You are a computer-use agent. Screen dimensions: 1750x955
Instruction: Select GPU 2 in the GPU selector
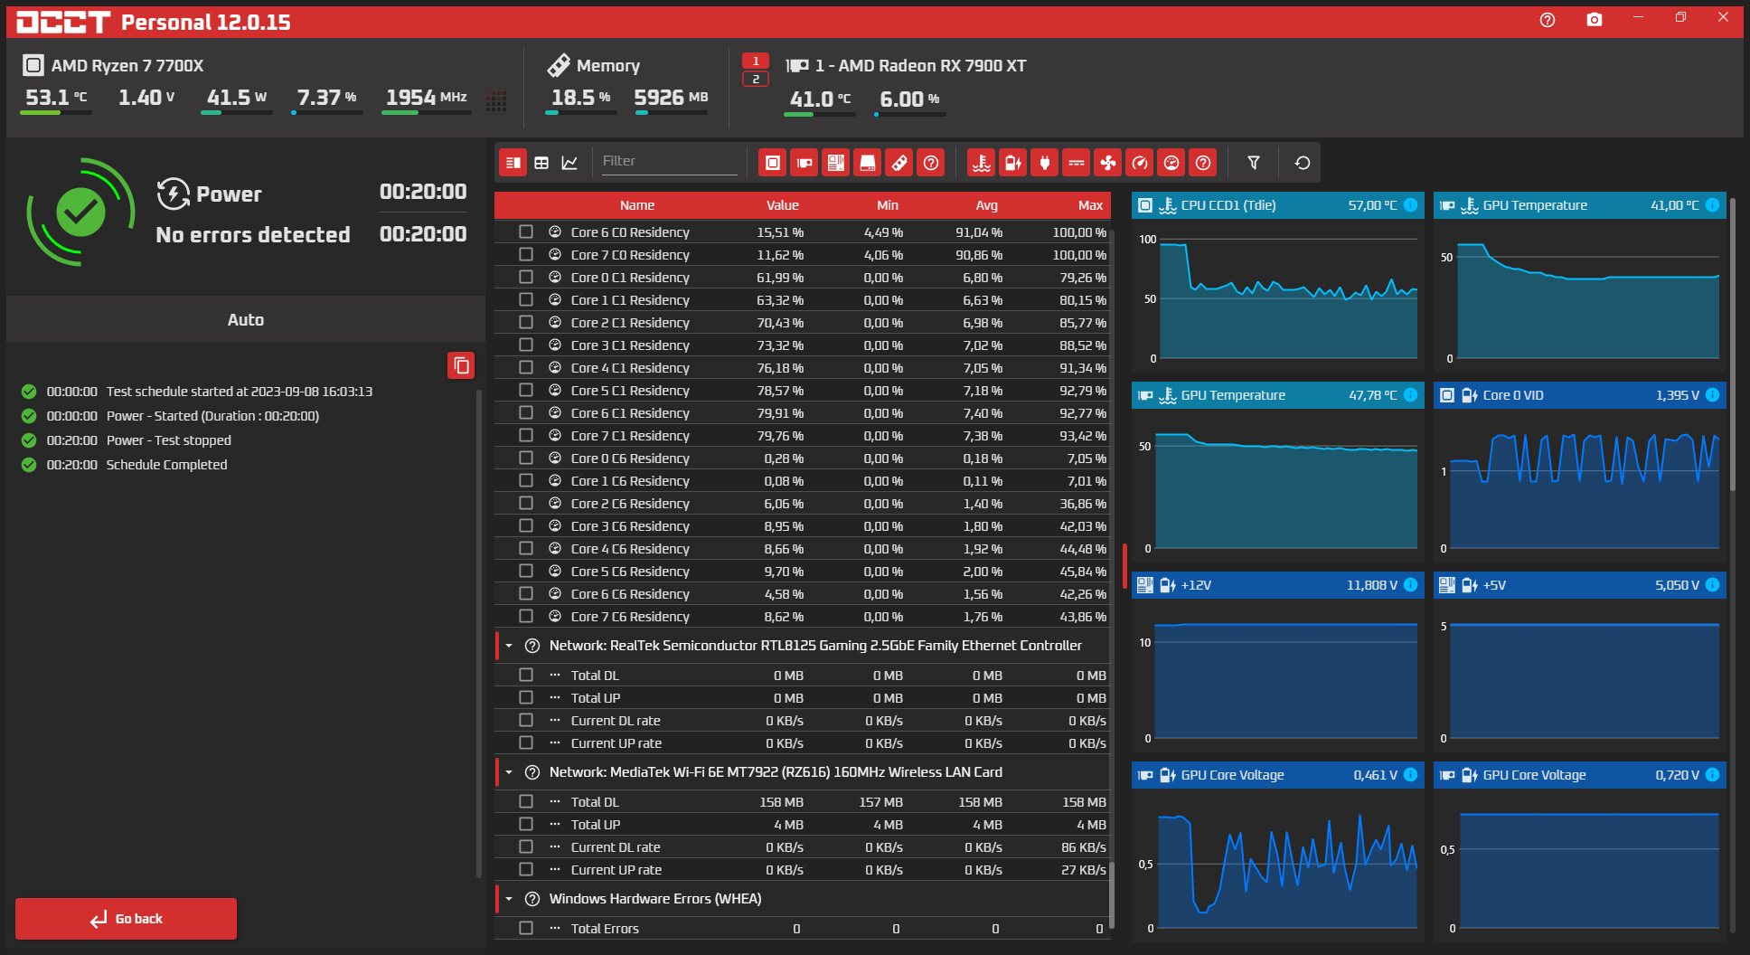click(756, 80)
